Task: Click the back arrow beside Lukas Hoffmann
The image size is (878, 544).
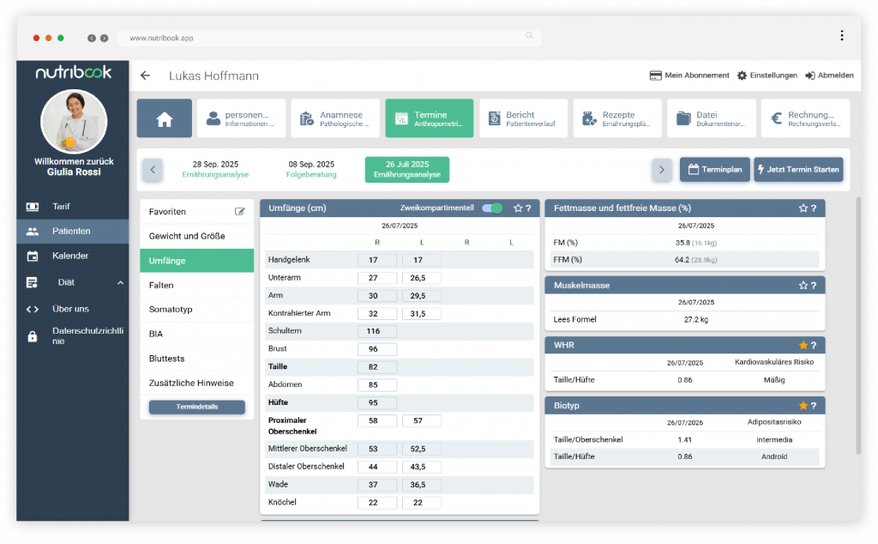Action: pyautogui.click(x=145, y=76)
